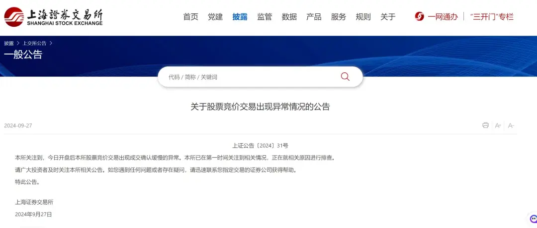This screenshot has height=228, width=537.
Task: Open the 服务 menu
Action: [339, 17]
